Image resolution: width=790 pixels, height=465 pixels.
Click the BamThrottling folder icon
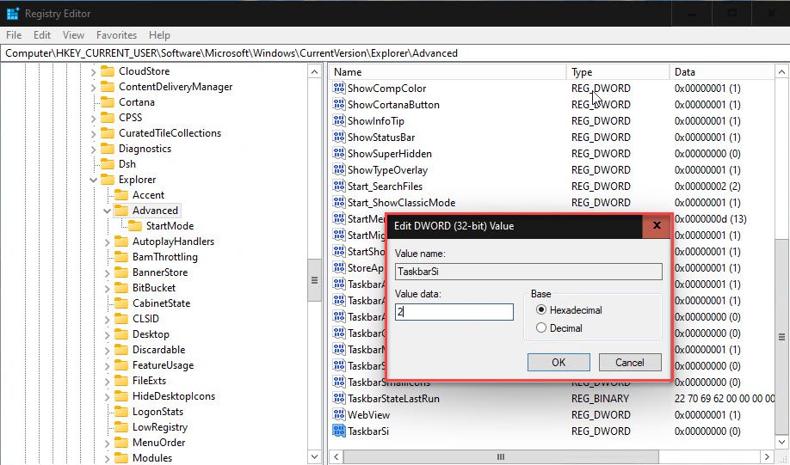click(121, 257)
